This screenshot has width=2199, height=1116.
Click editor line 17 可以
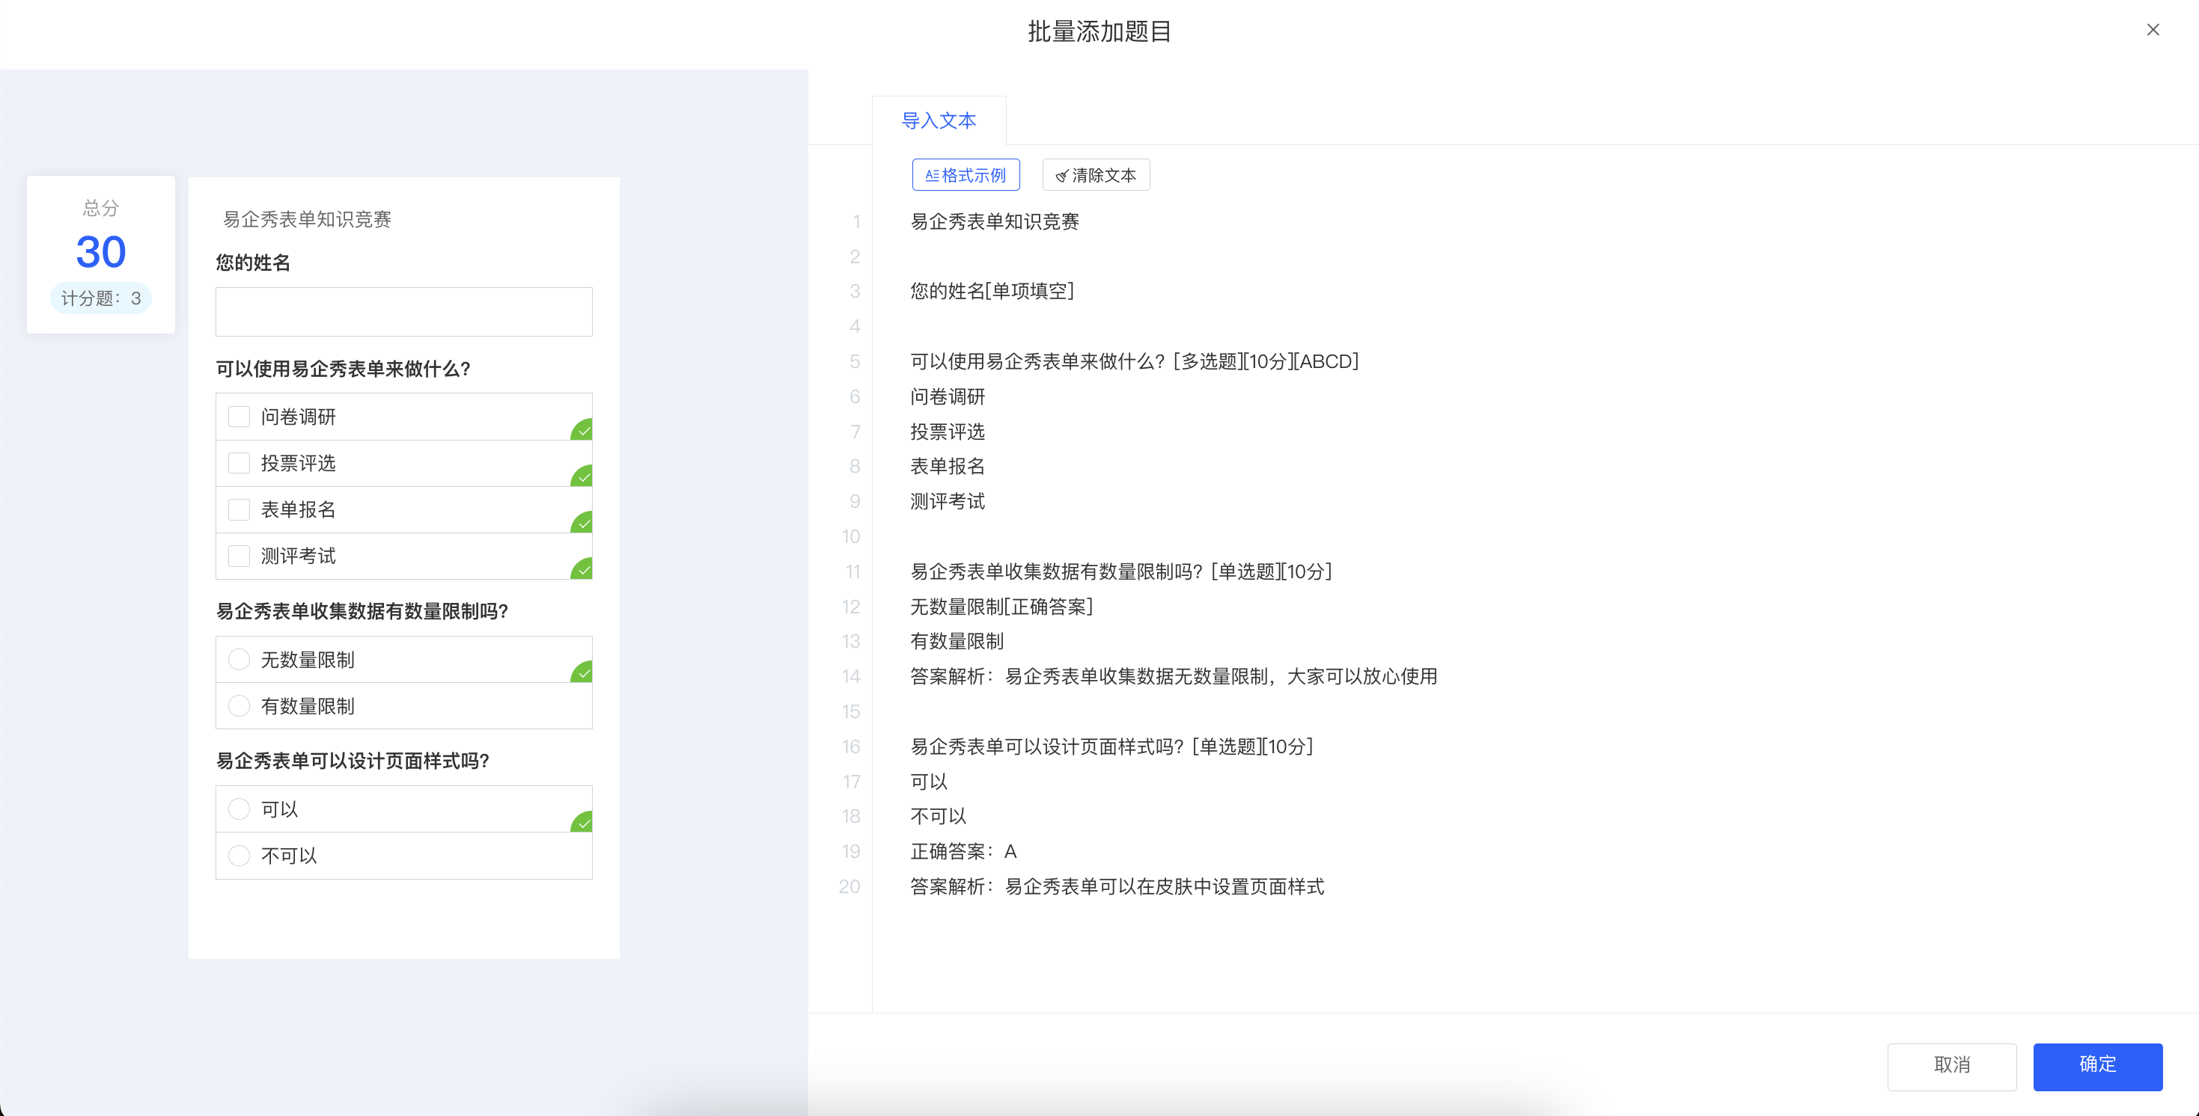929,782
